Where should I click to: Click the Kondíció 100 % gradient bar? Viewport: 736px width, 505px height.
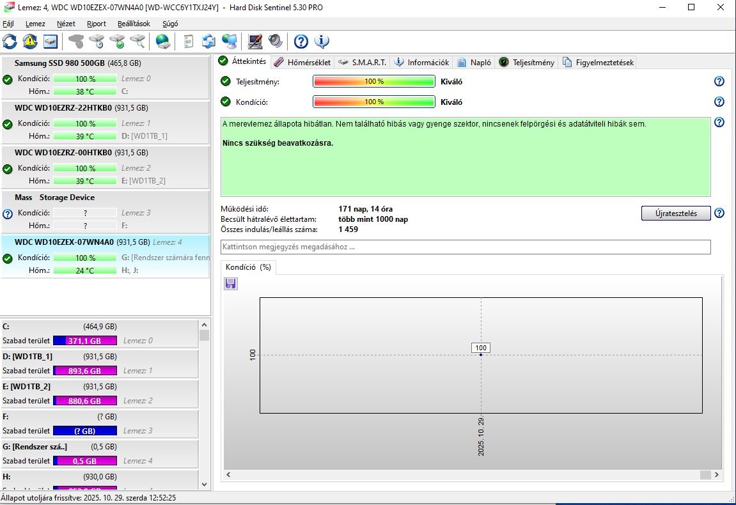click(374, 102)
